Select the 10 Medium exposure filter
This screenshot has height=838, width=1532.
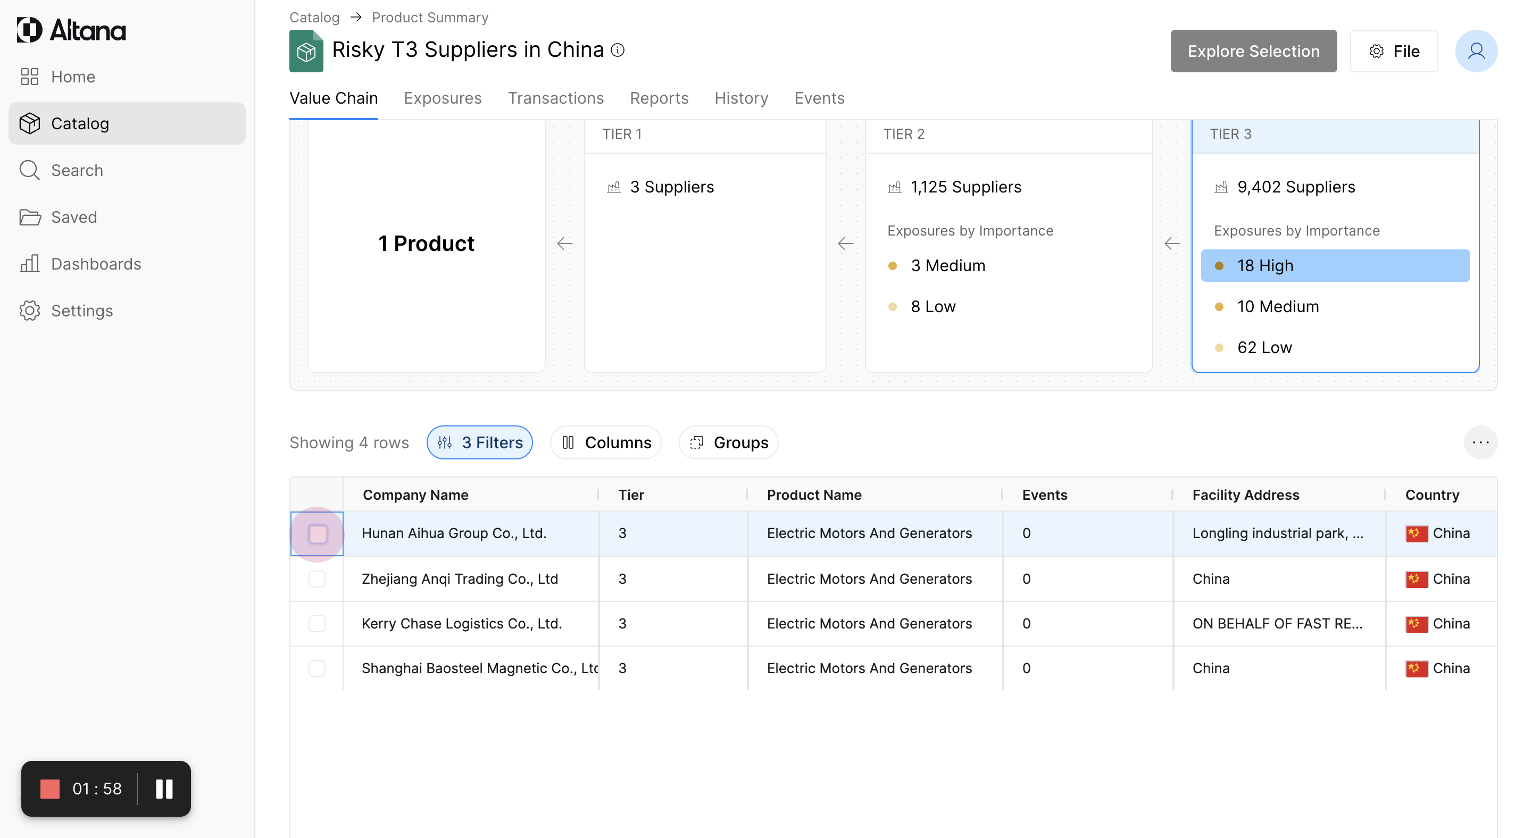pyautogui.click(x=1277, y=307)
